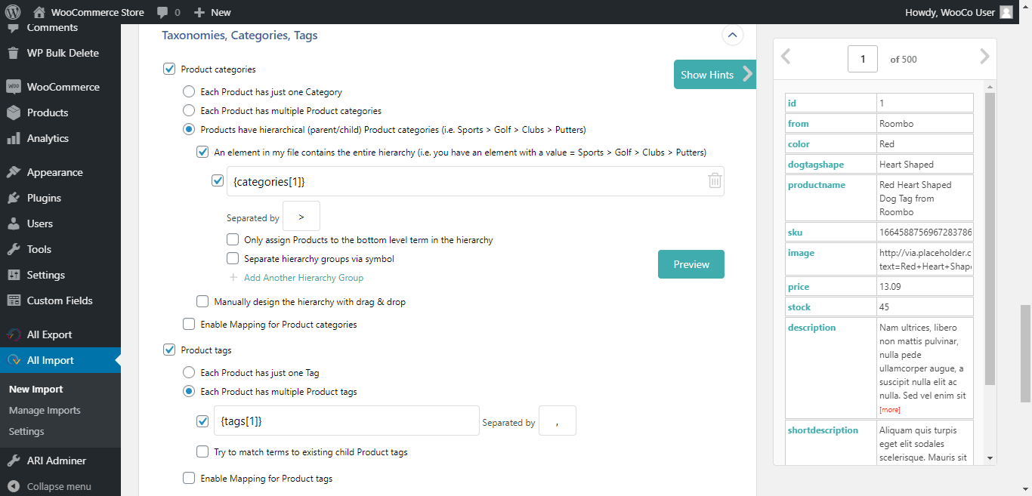Go to next record arrow
This screenshot has width=1032, height=496.
[984, 57]
